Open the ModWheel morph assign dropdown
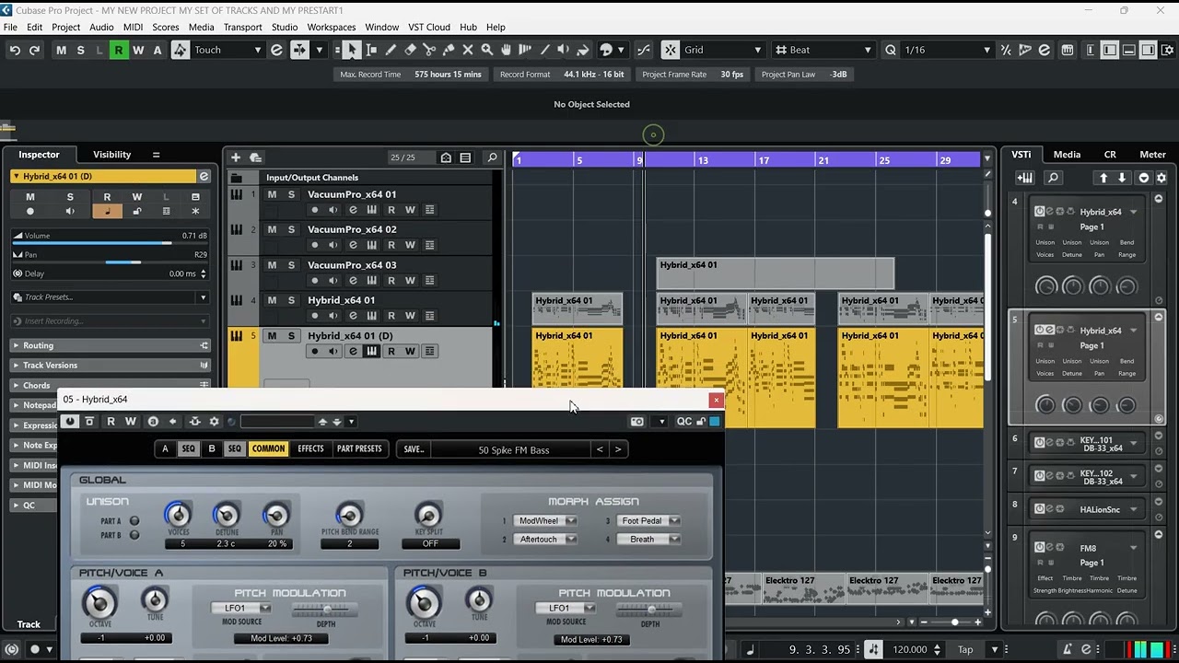 coord(545,520)
